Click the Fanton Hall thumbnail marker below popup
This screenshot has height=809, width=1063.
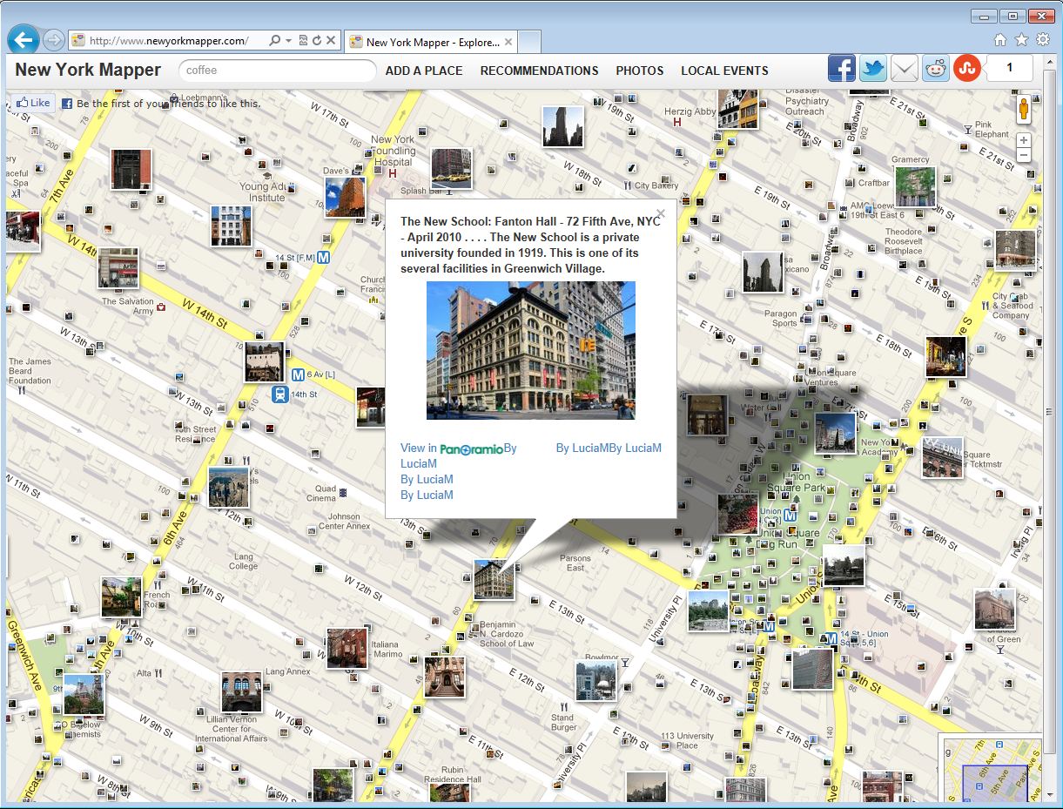(494, 579)
